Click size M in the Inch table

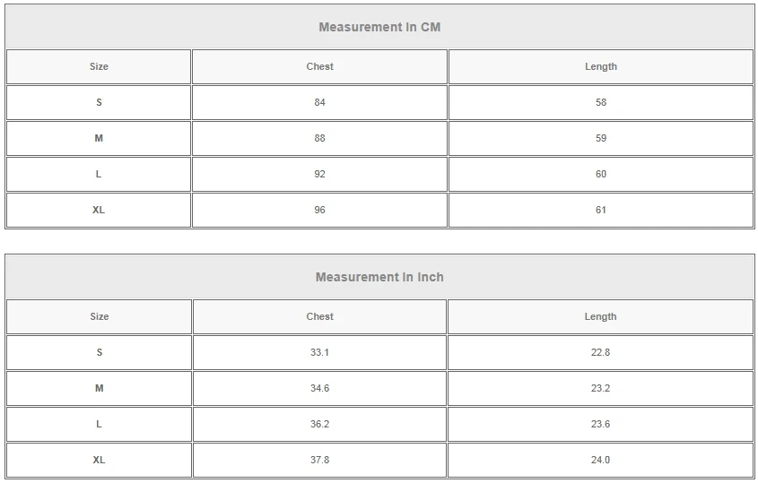click(99, 388)
